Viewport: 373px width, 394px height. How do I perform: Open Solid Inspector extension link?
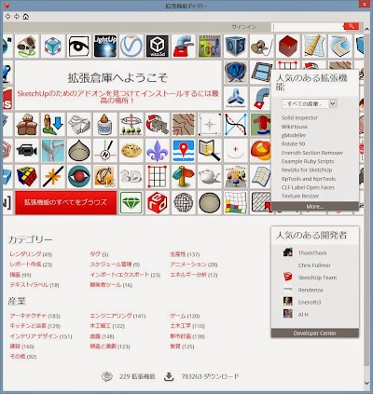[x=299, y=117]
